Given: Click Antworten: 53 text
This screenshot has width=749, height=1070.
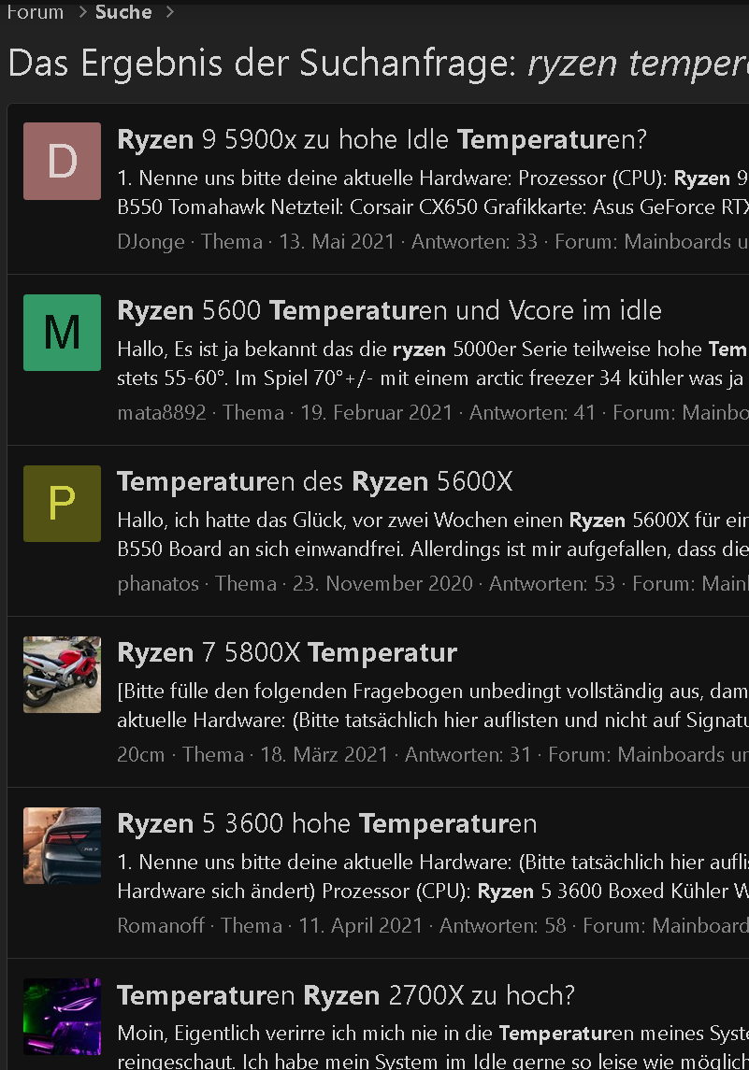Looking at the screenshot, I should (553, 584).
